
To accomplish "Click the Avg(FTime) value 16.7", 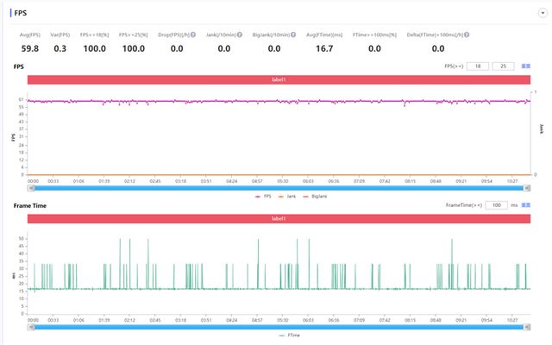I will pos(324,49).
